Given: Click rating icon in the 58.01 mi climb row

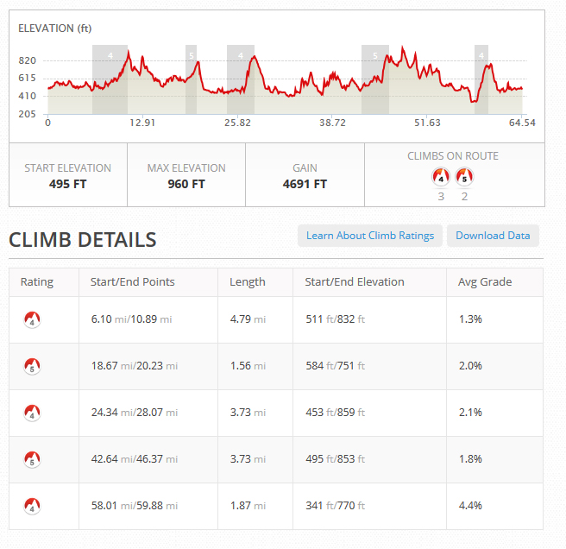Looking at the screenshot, I should pos(32,506).
